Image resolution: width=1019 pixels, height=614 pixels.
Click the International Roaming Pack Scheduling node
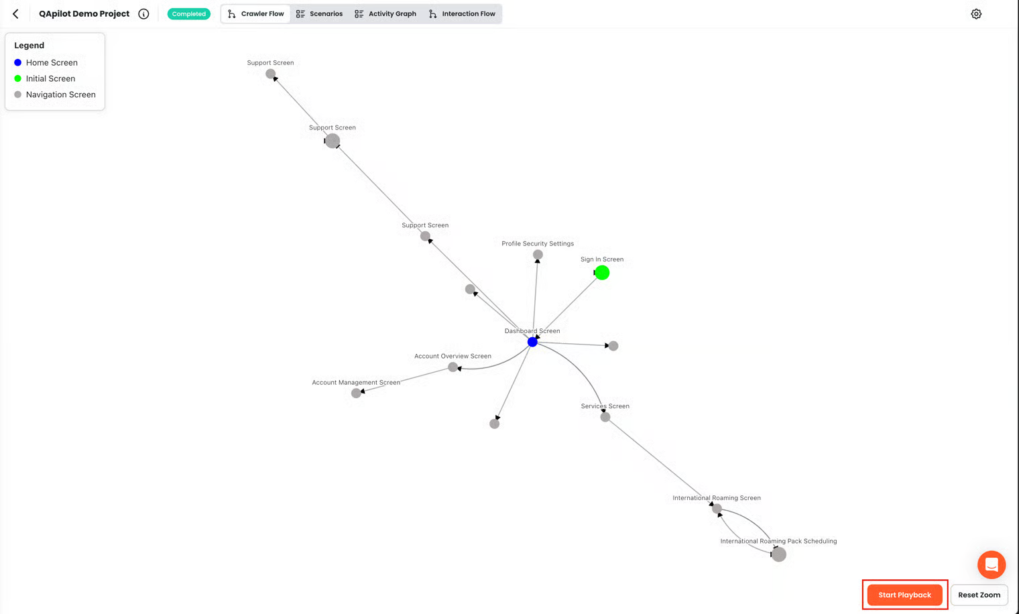click(x=779, y=554)
